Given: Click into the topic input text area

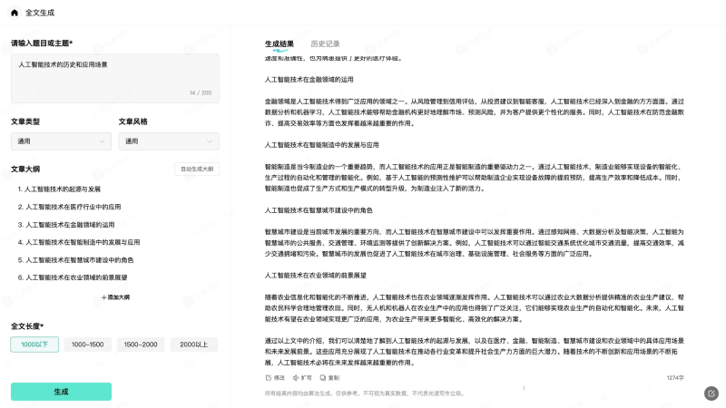Looking at the screenshot, I should pyautogui.click(x=114, y=77).
